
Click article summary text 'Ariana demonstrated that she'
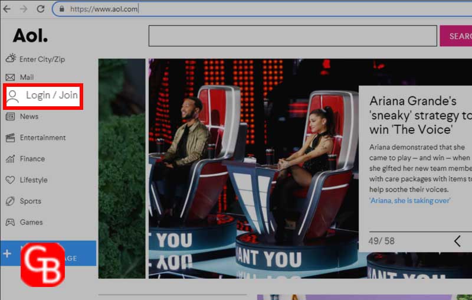[x=417, y=147]
